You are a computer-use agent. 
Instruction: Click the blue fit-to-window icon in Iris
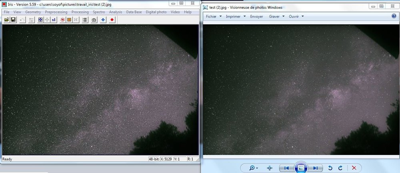[x=40, y=20]
